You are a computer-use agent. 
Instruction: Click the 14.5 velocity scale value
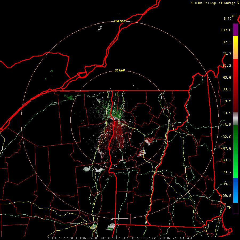(227, 101)
